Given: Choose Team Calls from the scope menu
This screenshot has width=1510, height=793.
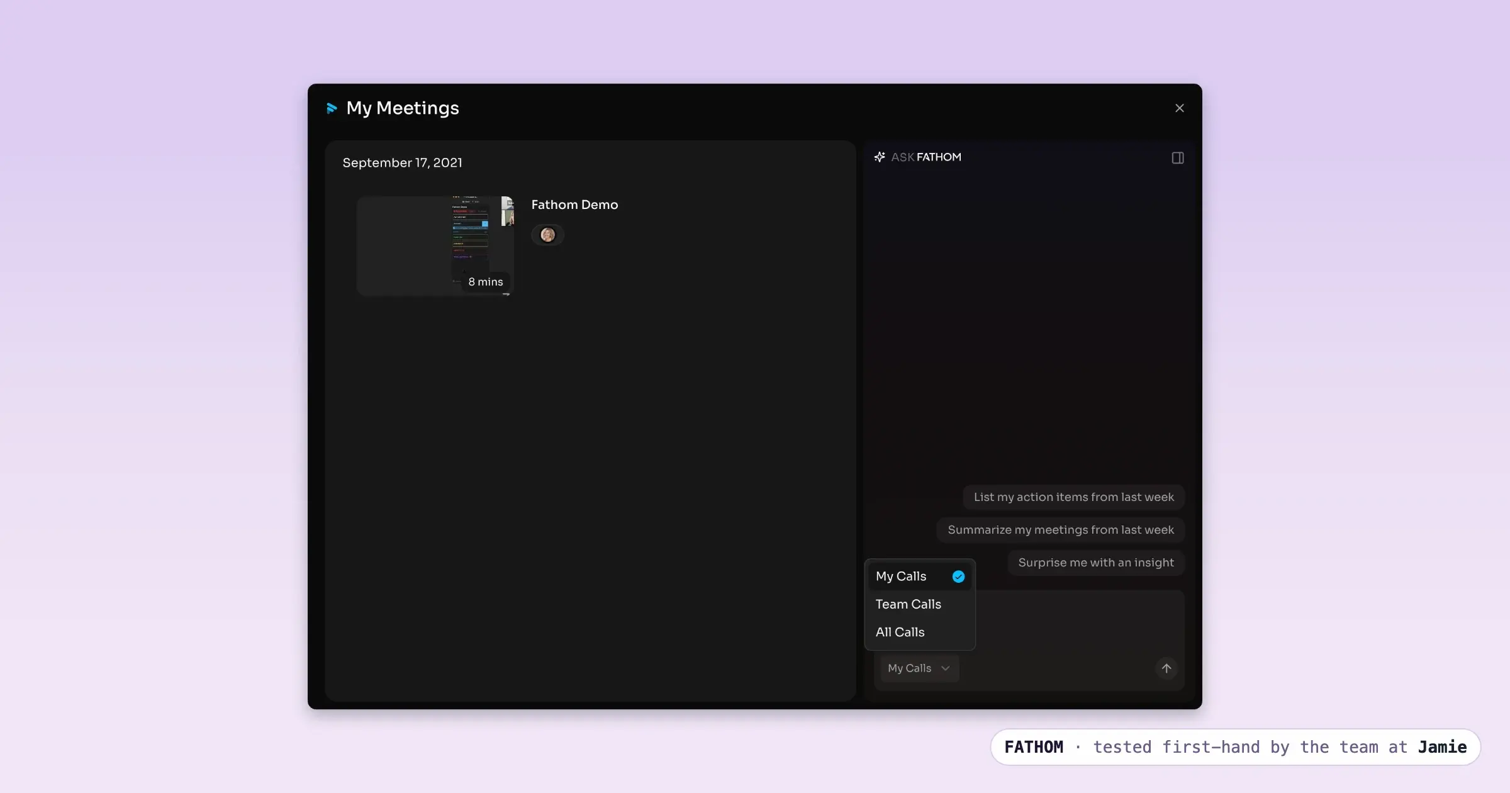Looking at the screenshot, I should tap(920, 604).
